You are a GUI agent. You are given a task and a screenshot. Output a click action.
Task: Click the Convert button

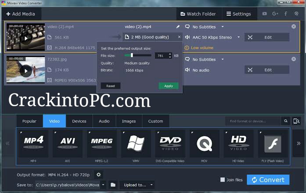click(268, 180)
